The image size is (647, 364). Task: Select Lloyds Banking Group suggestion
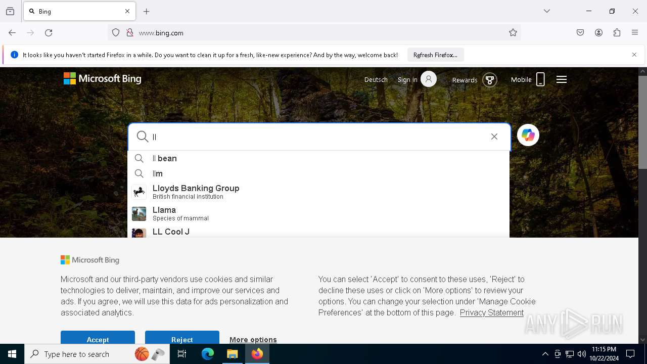[318, 192]
